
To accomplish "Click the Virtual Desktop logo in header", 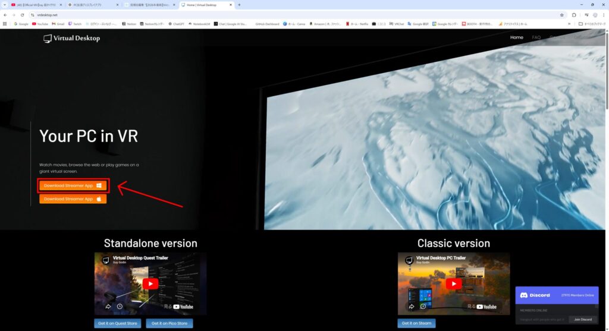I will tap(72, 38).
